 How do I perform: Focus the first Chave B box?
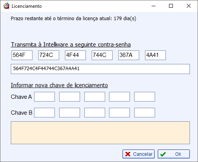(x=44, y=112)
